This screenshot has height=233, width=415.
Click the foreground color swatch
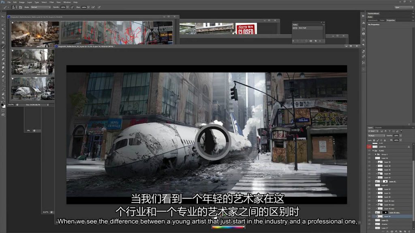[x=2, y=105]
